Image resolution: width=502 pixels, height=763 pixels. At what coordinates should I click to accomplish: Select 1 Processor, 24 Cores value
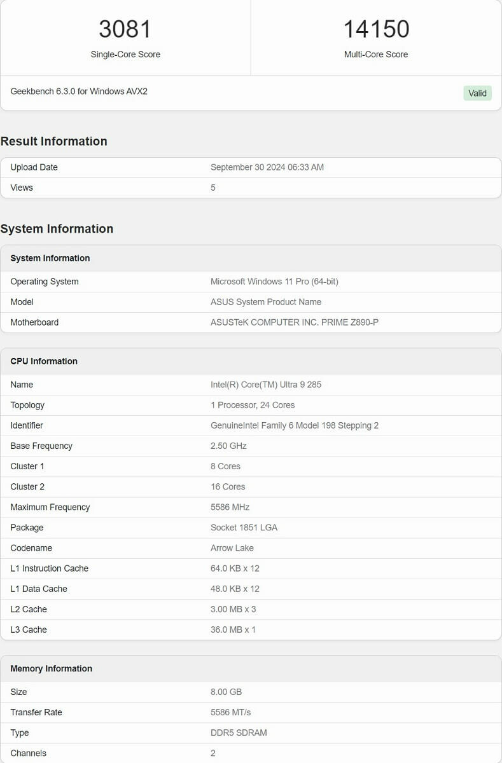[253, 405]
